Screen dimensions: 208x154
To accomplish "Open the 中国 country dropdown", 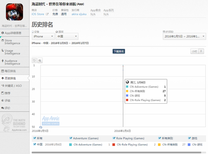I will click(x=67, y=36).
